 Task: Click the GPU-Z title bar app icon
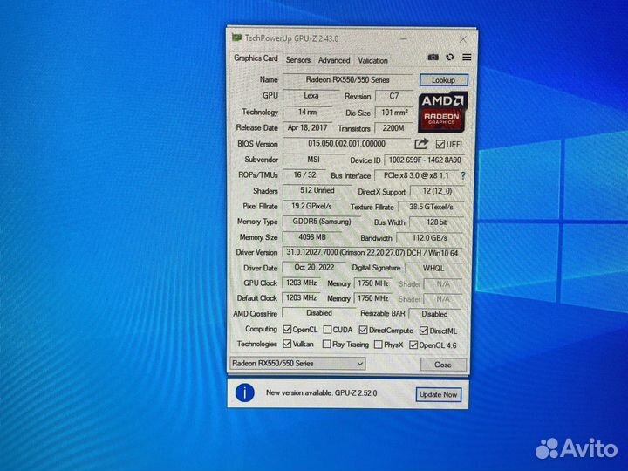pyautogui.click(x=236, y=38)
